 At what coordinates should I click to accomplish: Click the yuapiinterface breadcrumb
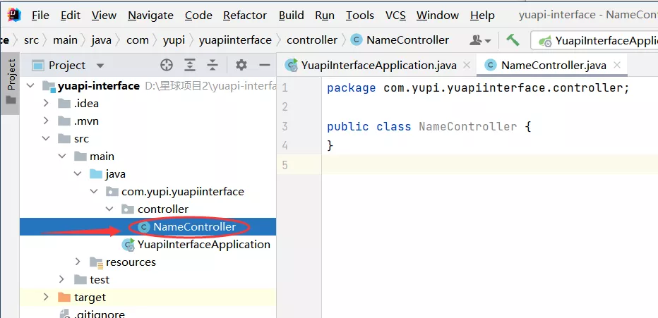tap(235, 40)
